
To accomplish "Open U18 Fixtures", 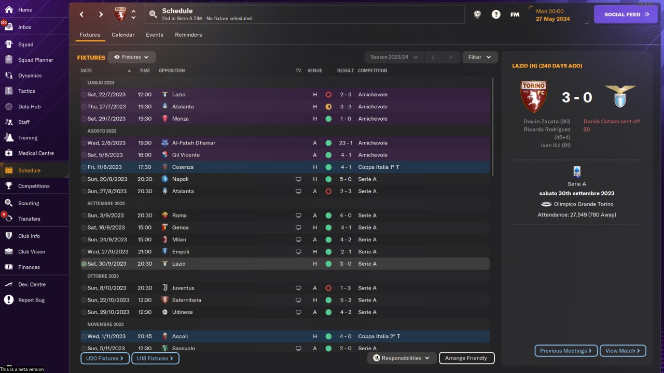I will point(156,358).
